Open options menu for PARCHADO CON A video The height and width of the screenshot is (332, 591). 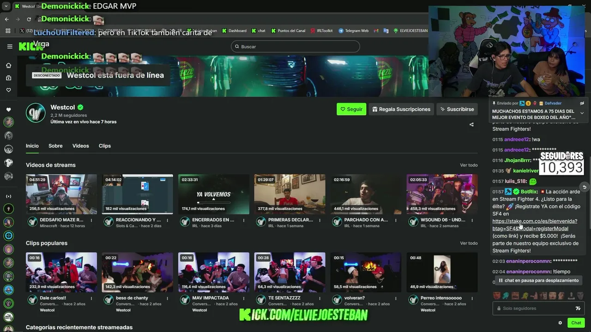pos(396,220)
